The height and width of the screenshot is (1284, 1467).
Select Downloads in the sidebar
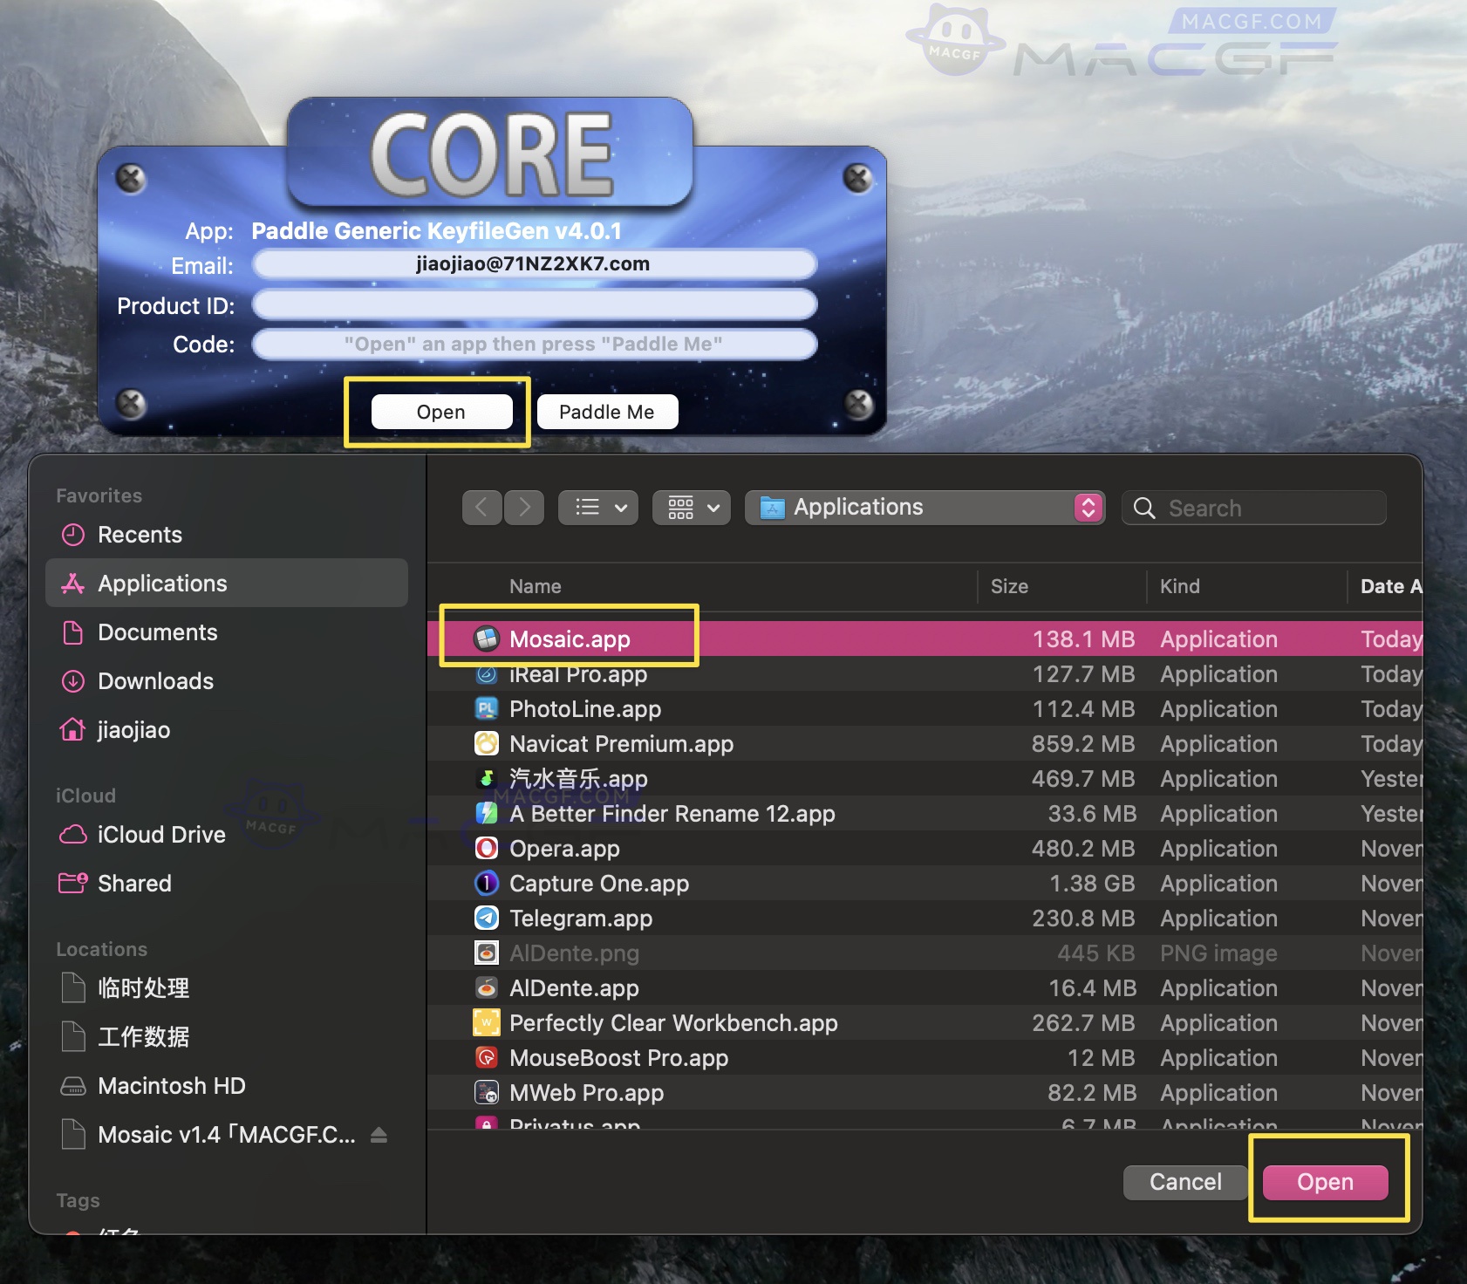click(155, 681)
